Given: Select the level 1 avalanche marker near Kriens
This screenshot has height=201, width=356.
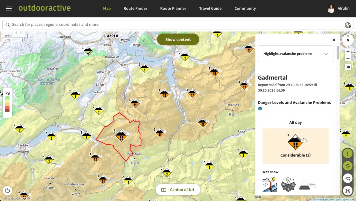Looking at the screenshot, I should (88, 51).
